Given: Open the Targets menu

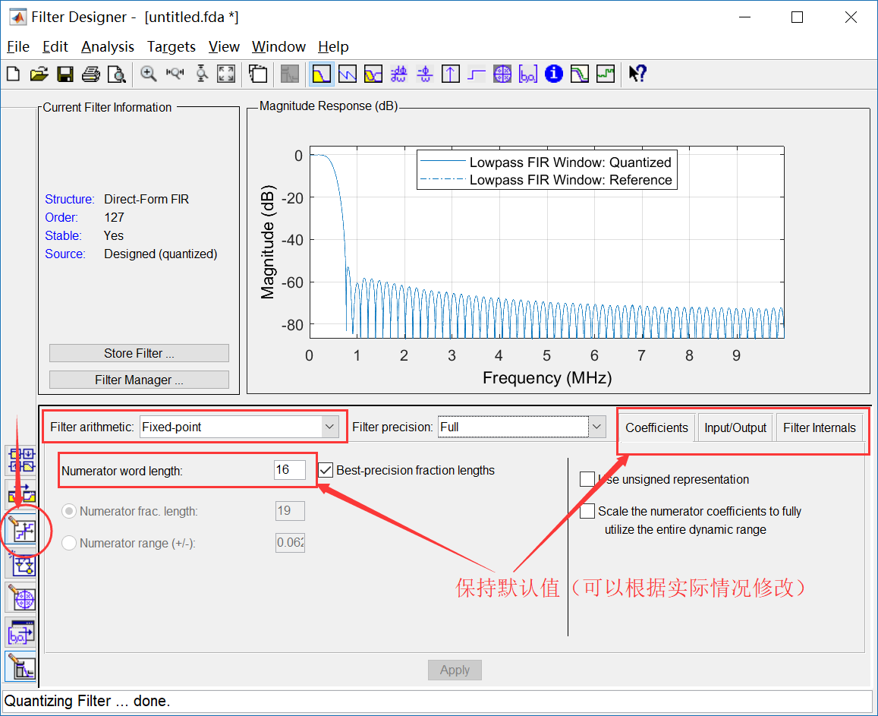Looking at the screenshot, I should coord(172,46).
